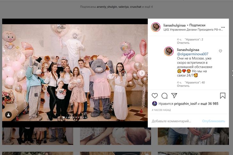Open the Подписки following options

tap(197, 25)
